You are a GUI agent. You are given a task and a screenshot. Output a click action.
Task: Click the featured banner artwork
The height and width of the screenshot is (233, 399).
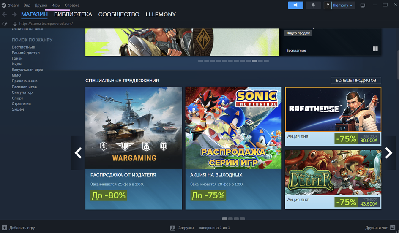pos(182,42)
